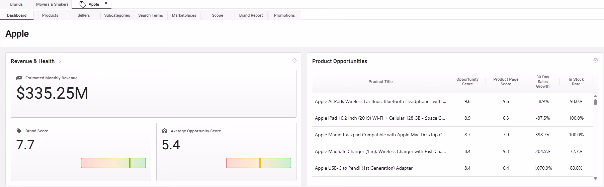Click the tag icon on Apple tab
This screenshot has height=187, width=604.
83,4
